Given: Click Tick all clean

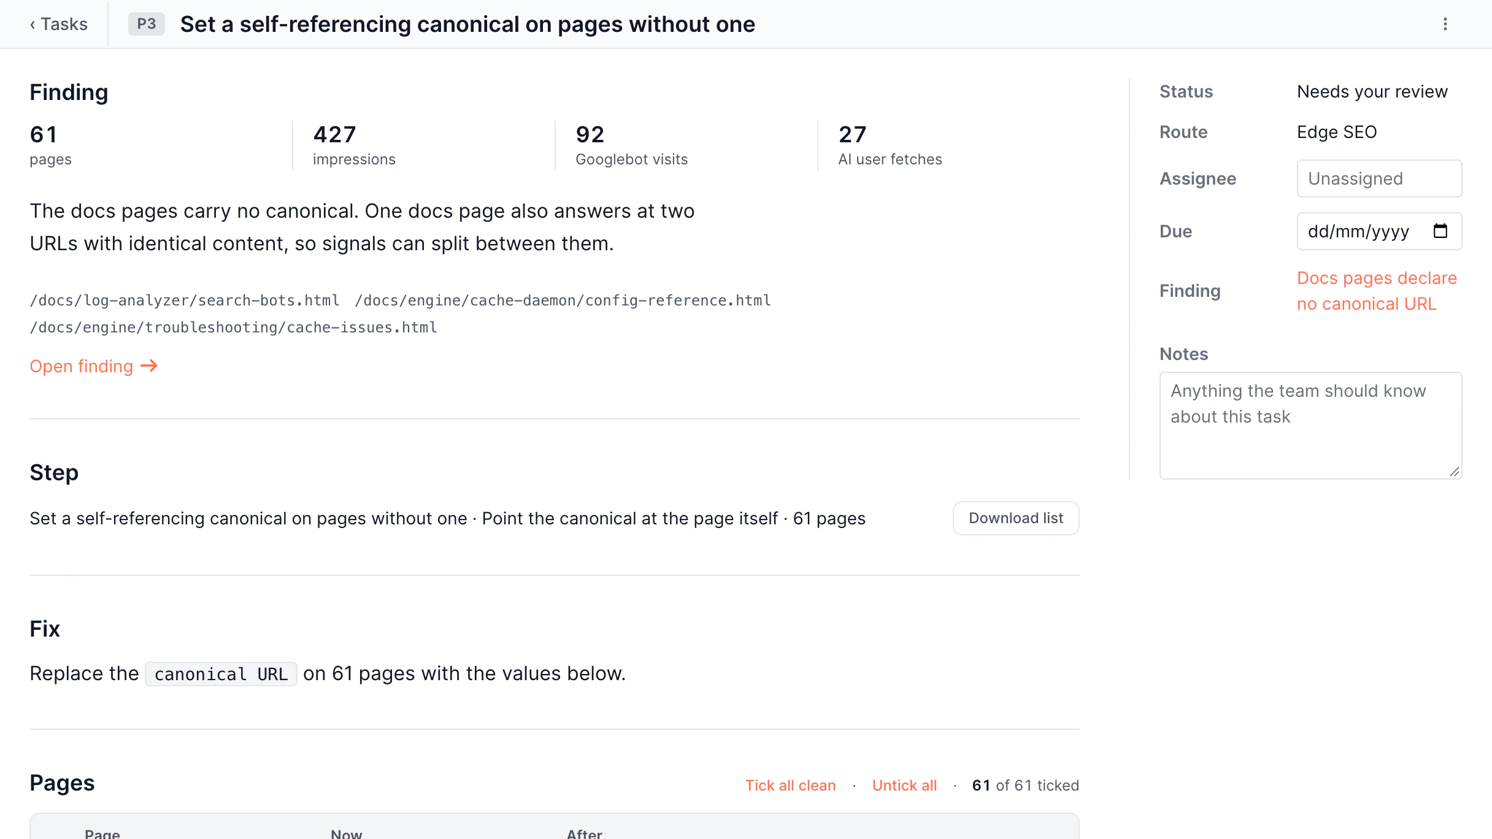Looking at the screenshot, I should [790, 785].
